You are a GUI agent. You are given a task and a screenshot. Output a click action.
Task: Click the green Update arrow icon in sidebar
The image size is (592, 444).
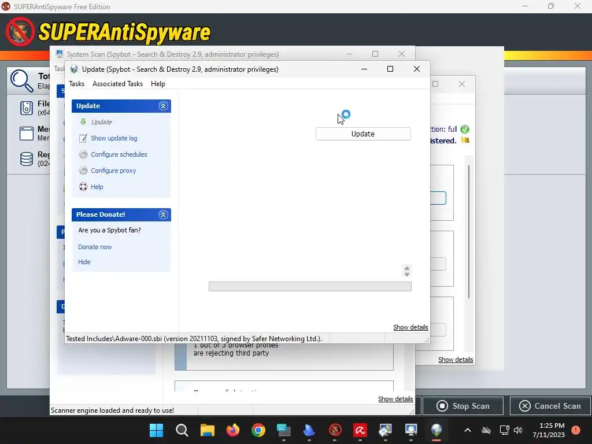click(x=83, y=121)
